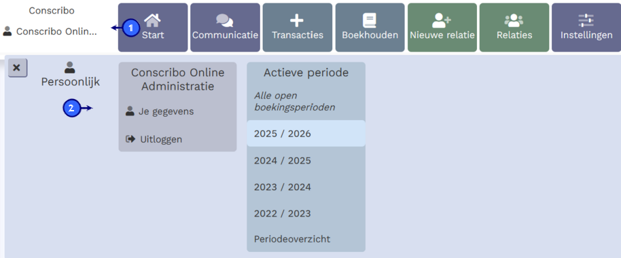Screen dimensions: 621x258
Task: Click the Nieuwe relatie tile
Action: (442, 28)
